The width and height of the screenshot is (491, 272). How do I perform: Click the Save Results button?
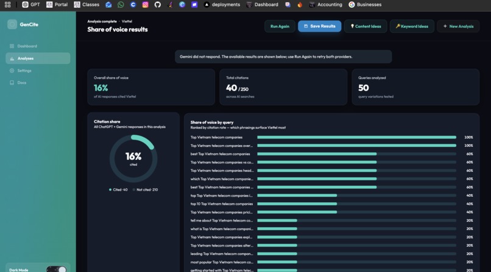click(319, 26)
